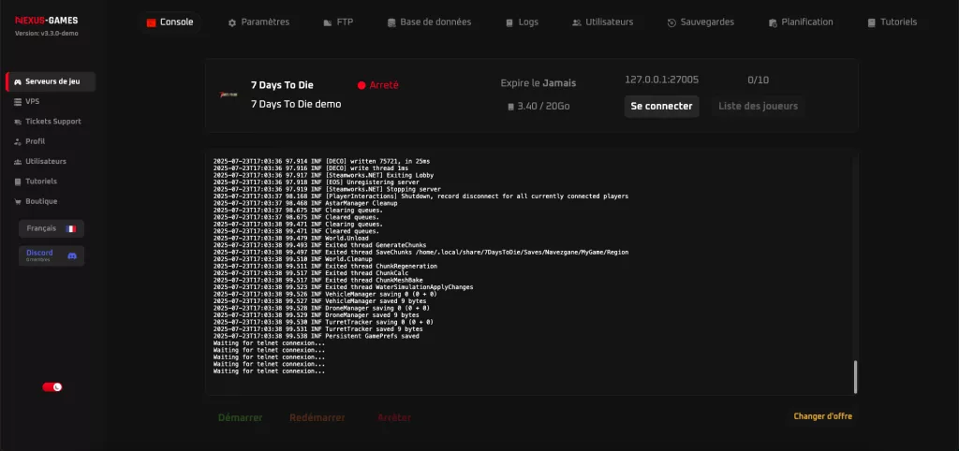
Task: Open the Discord invite button
Action: pos(52,255)
